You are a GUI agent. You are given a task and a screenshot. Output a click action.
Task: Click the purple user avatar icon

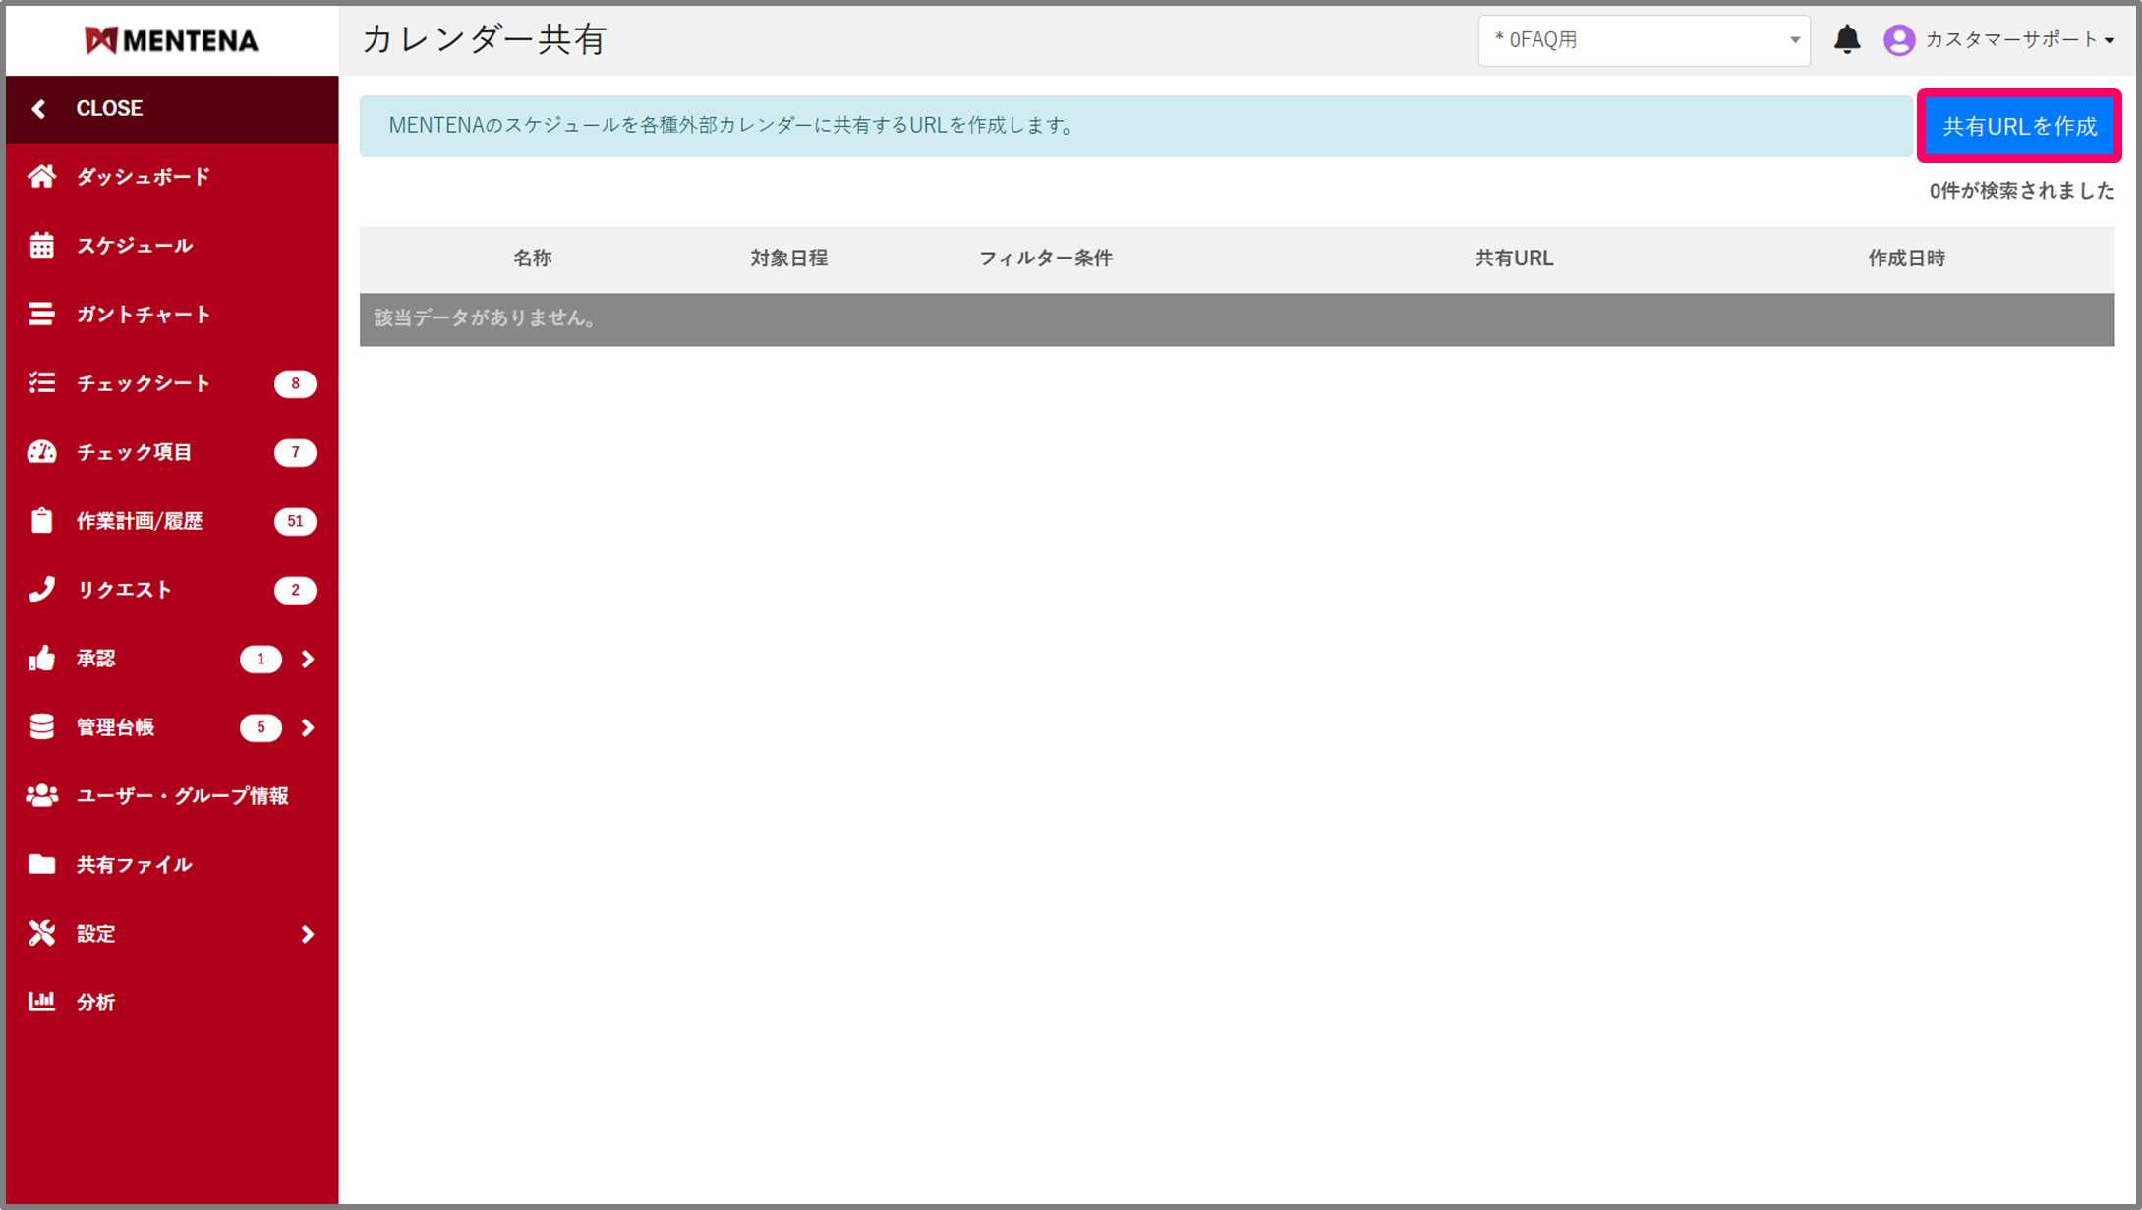(x=1899, y=40)
